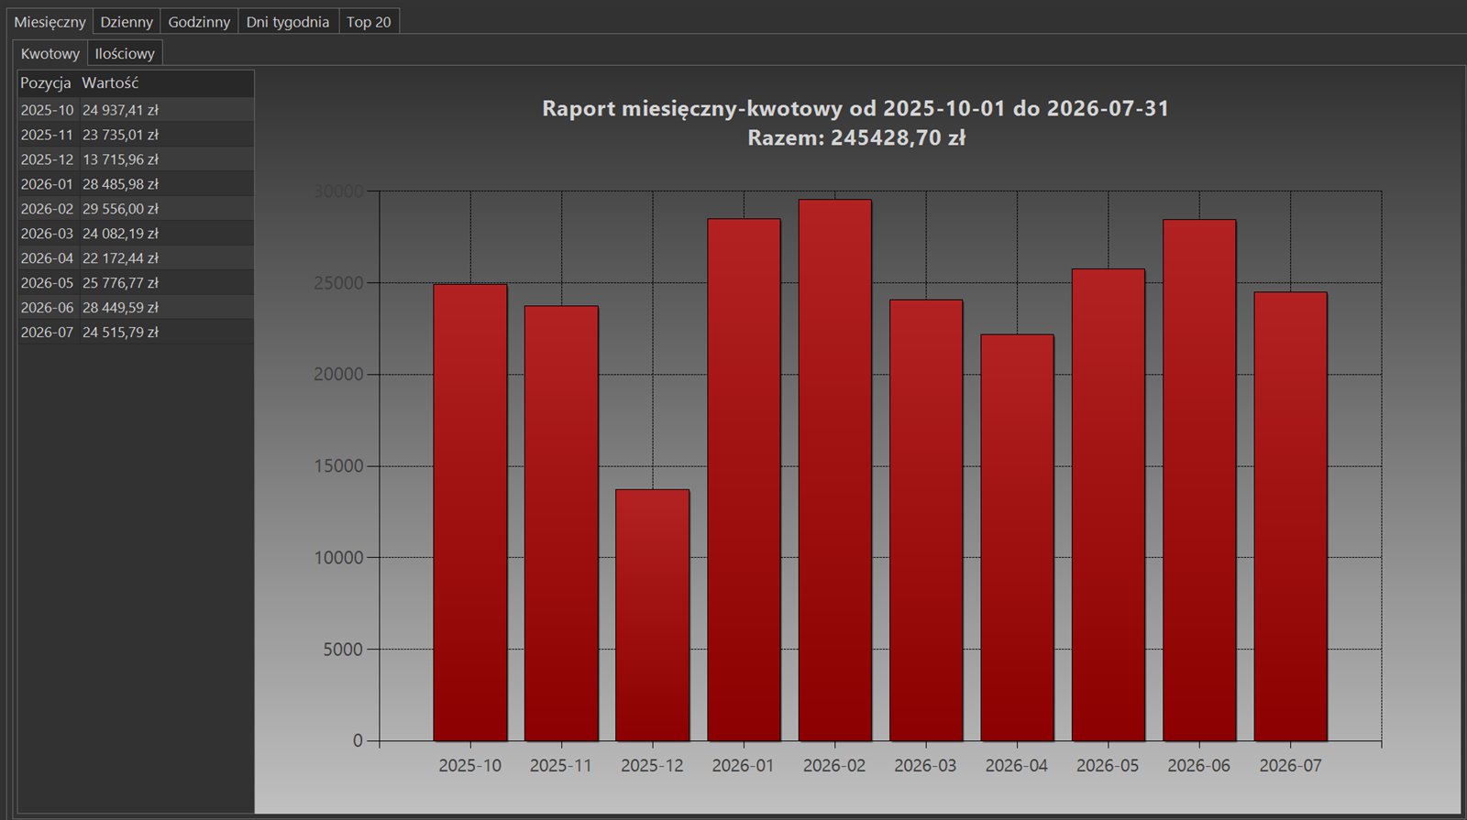
Task: Click the tallest bar for 2026-02
Action: pos(835,470)
